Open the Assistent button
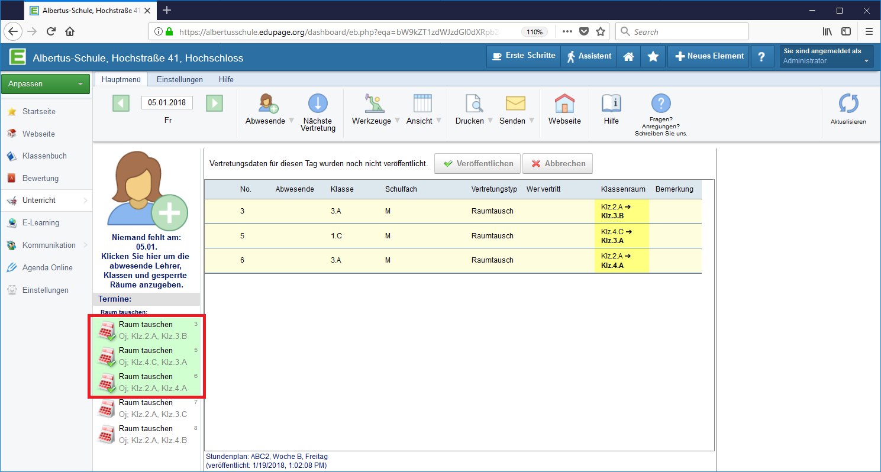The image size is (881, 472). (x=588, y=56)
